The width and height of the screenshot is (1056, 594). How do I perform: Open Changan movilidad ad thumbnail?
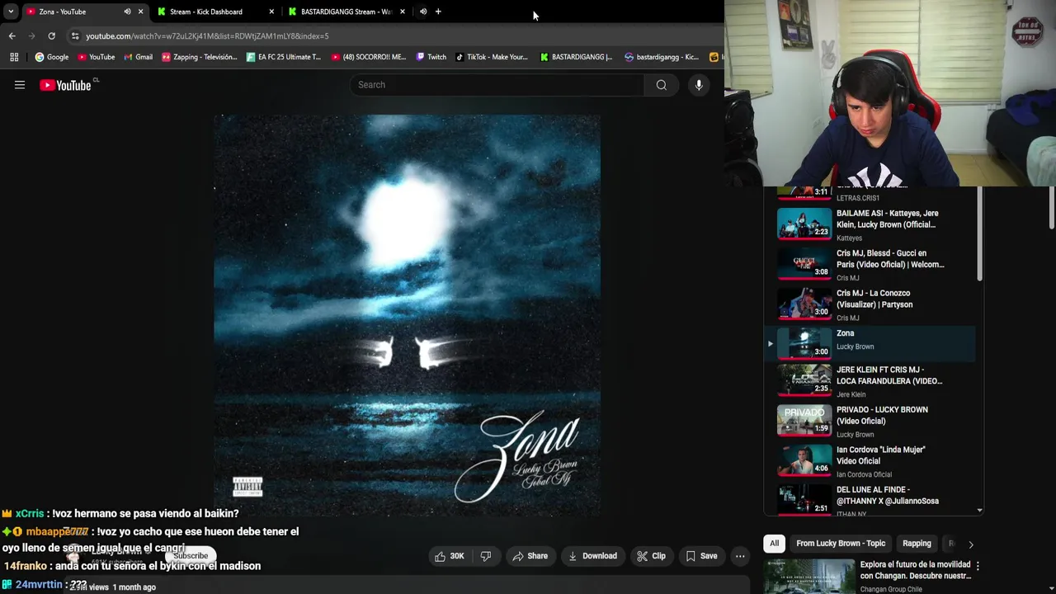pyautogui.click(x=809, y=577)
